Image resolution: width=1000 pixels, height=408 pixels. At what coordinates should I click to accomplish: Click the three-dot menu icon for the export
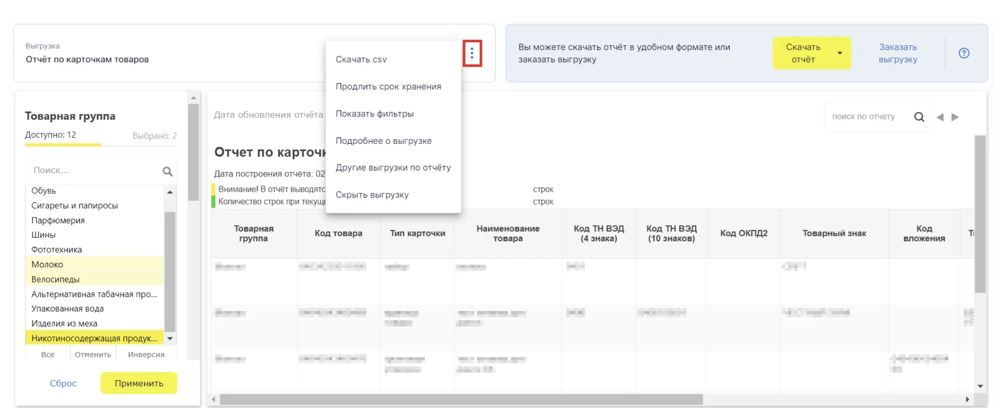click(472, 53)
